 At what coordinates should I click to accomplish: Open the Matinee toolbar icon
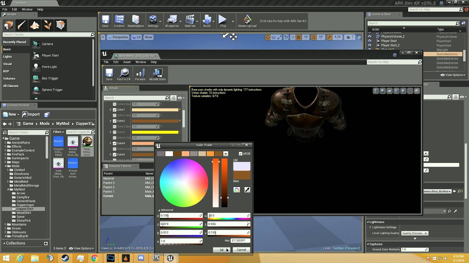click(190, 21)
